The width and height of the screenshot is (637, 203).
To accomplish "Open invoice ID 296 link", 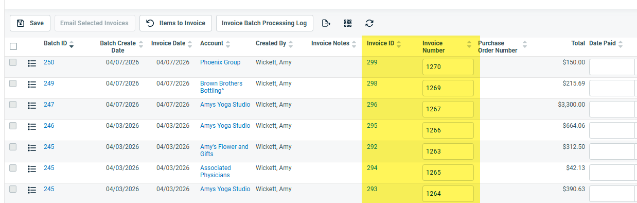I will click(372, 105).
